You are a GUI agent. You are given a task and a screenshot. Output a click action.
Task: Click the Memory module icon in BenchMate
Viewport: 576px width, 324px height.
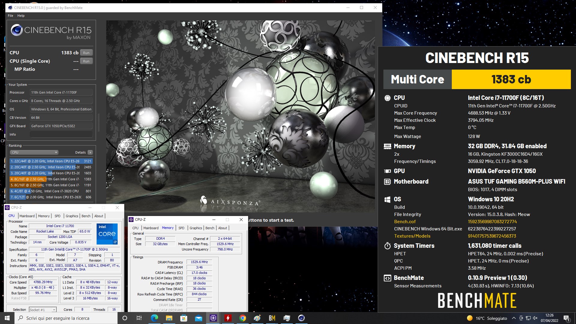(x=387, y=146)
